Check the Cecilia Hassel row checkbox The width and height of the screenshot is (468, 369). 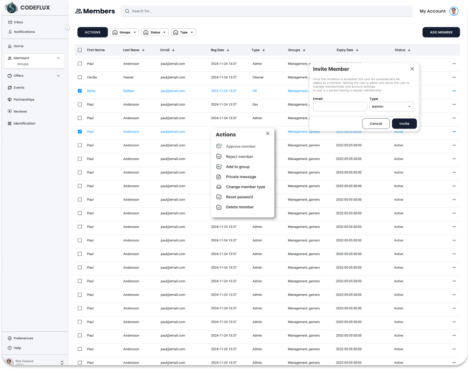tap(80, 77)
